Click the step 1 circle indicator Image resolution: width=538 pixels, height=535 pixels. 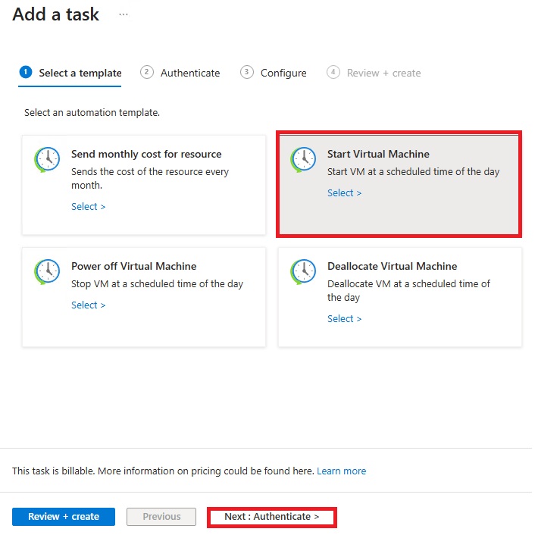click(26, 72)
